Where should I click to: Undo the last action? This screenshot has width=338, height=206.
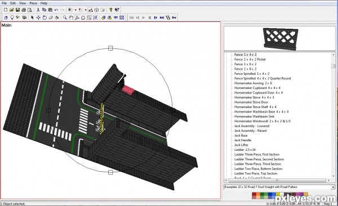coord(56,10)
